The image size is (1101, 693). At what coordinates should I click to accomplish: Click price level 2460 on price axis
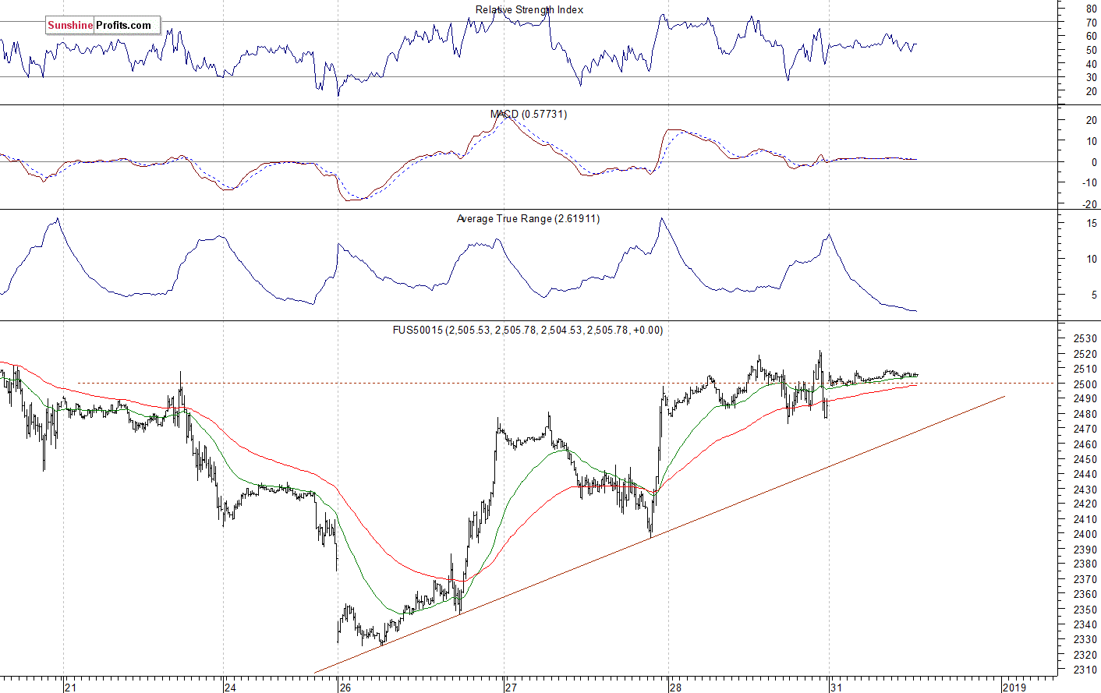1085,445
